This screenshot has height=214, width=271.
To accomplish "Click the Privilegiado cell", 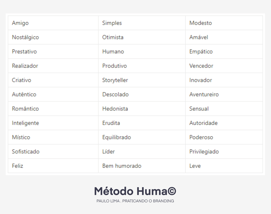I will (204, 152).
